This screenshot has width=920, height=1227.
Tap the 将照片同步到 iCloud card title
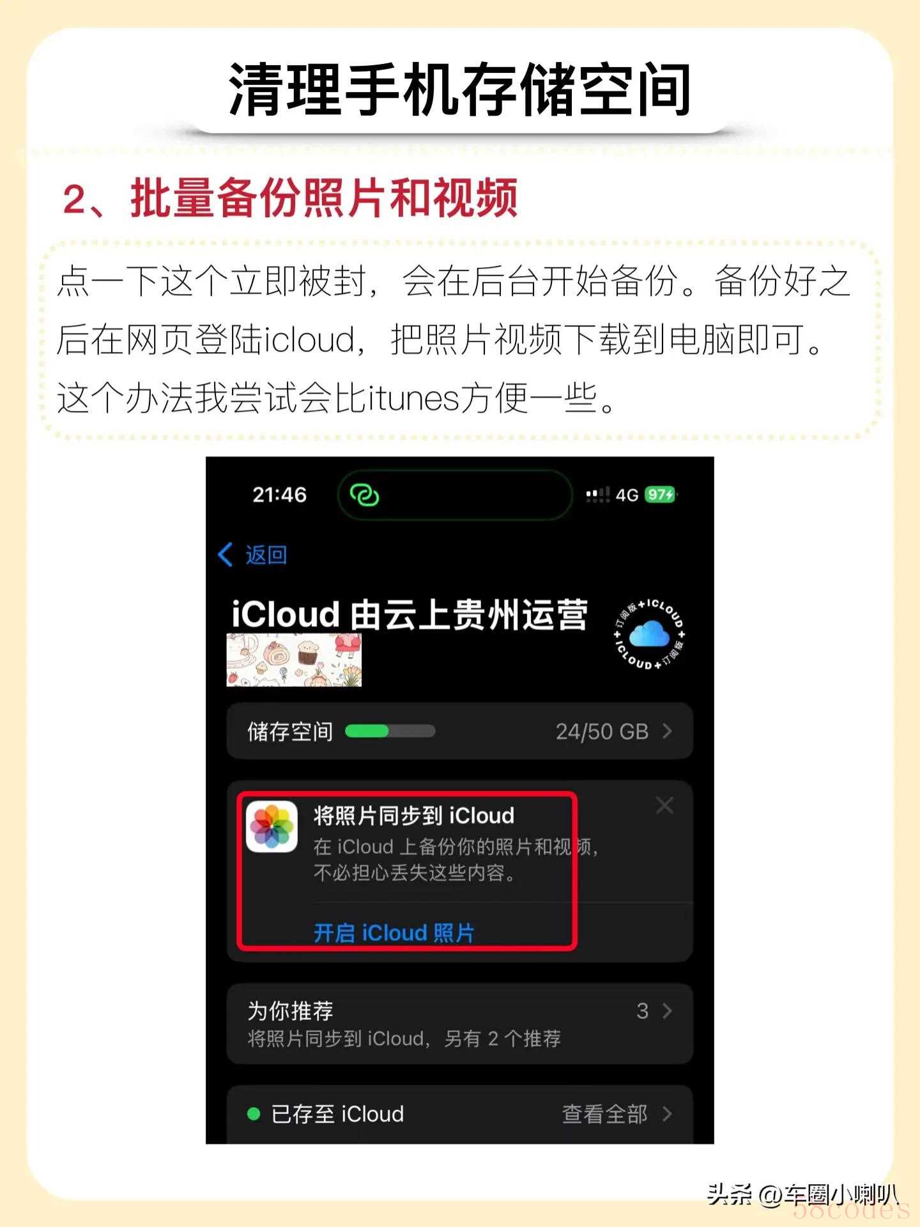click(x=413, y=815)
